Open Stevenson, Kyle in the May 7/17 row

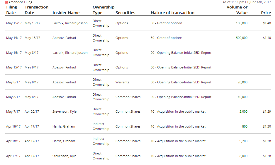coord(64,111)
